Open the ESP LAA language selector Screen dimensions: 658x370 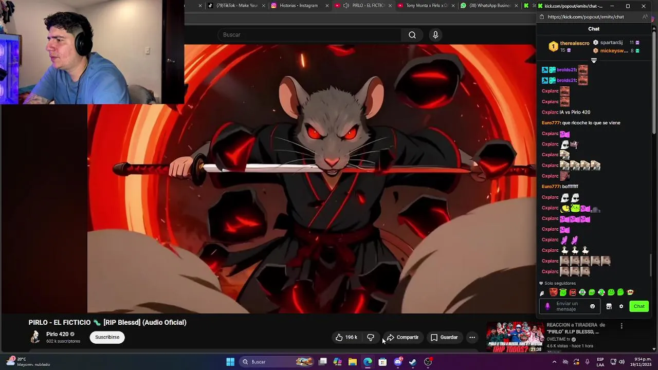pyautogui.click(x=600, y=362)
